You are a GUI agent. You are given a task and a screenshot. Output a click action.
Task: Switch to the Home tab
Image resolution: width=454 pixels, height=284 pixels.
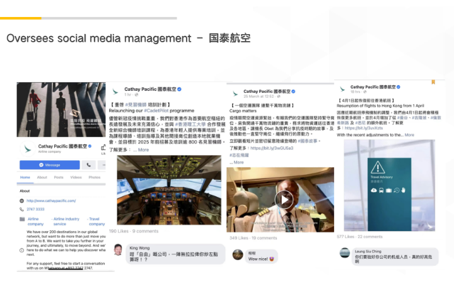tap(25, 177)
